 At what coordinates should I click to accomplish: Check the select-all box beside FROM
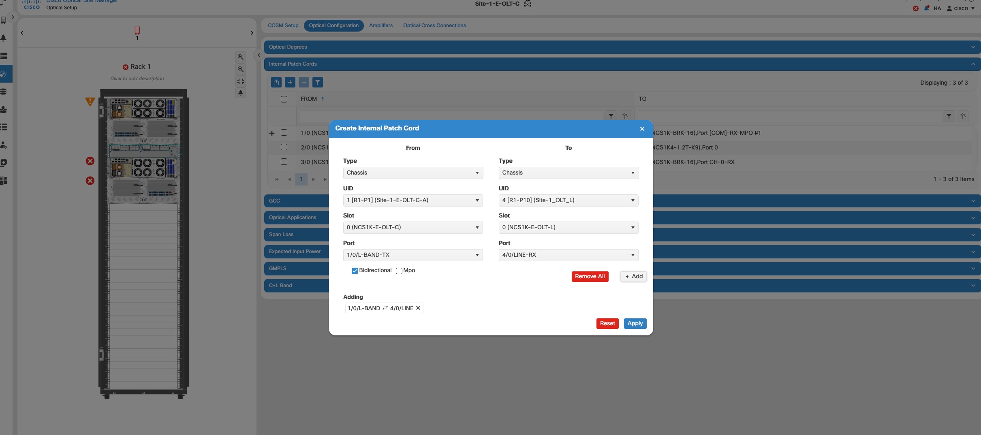[284, 99]
